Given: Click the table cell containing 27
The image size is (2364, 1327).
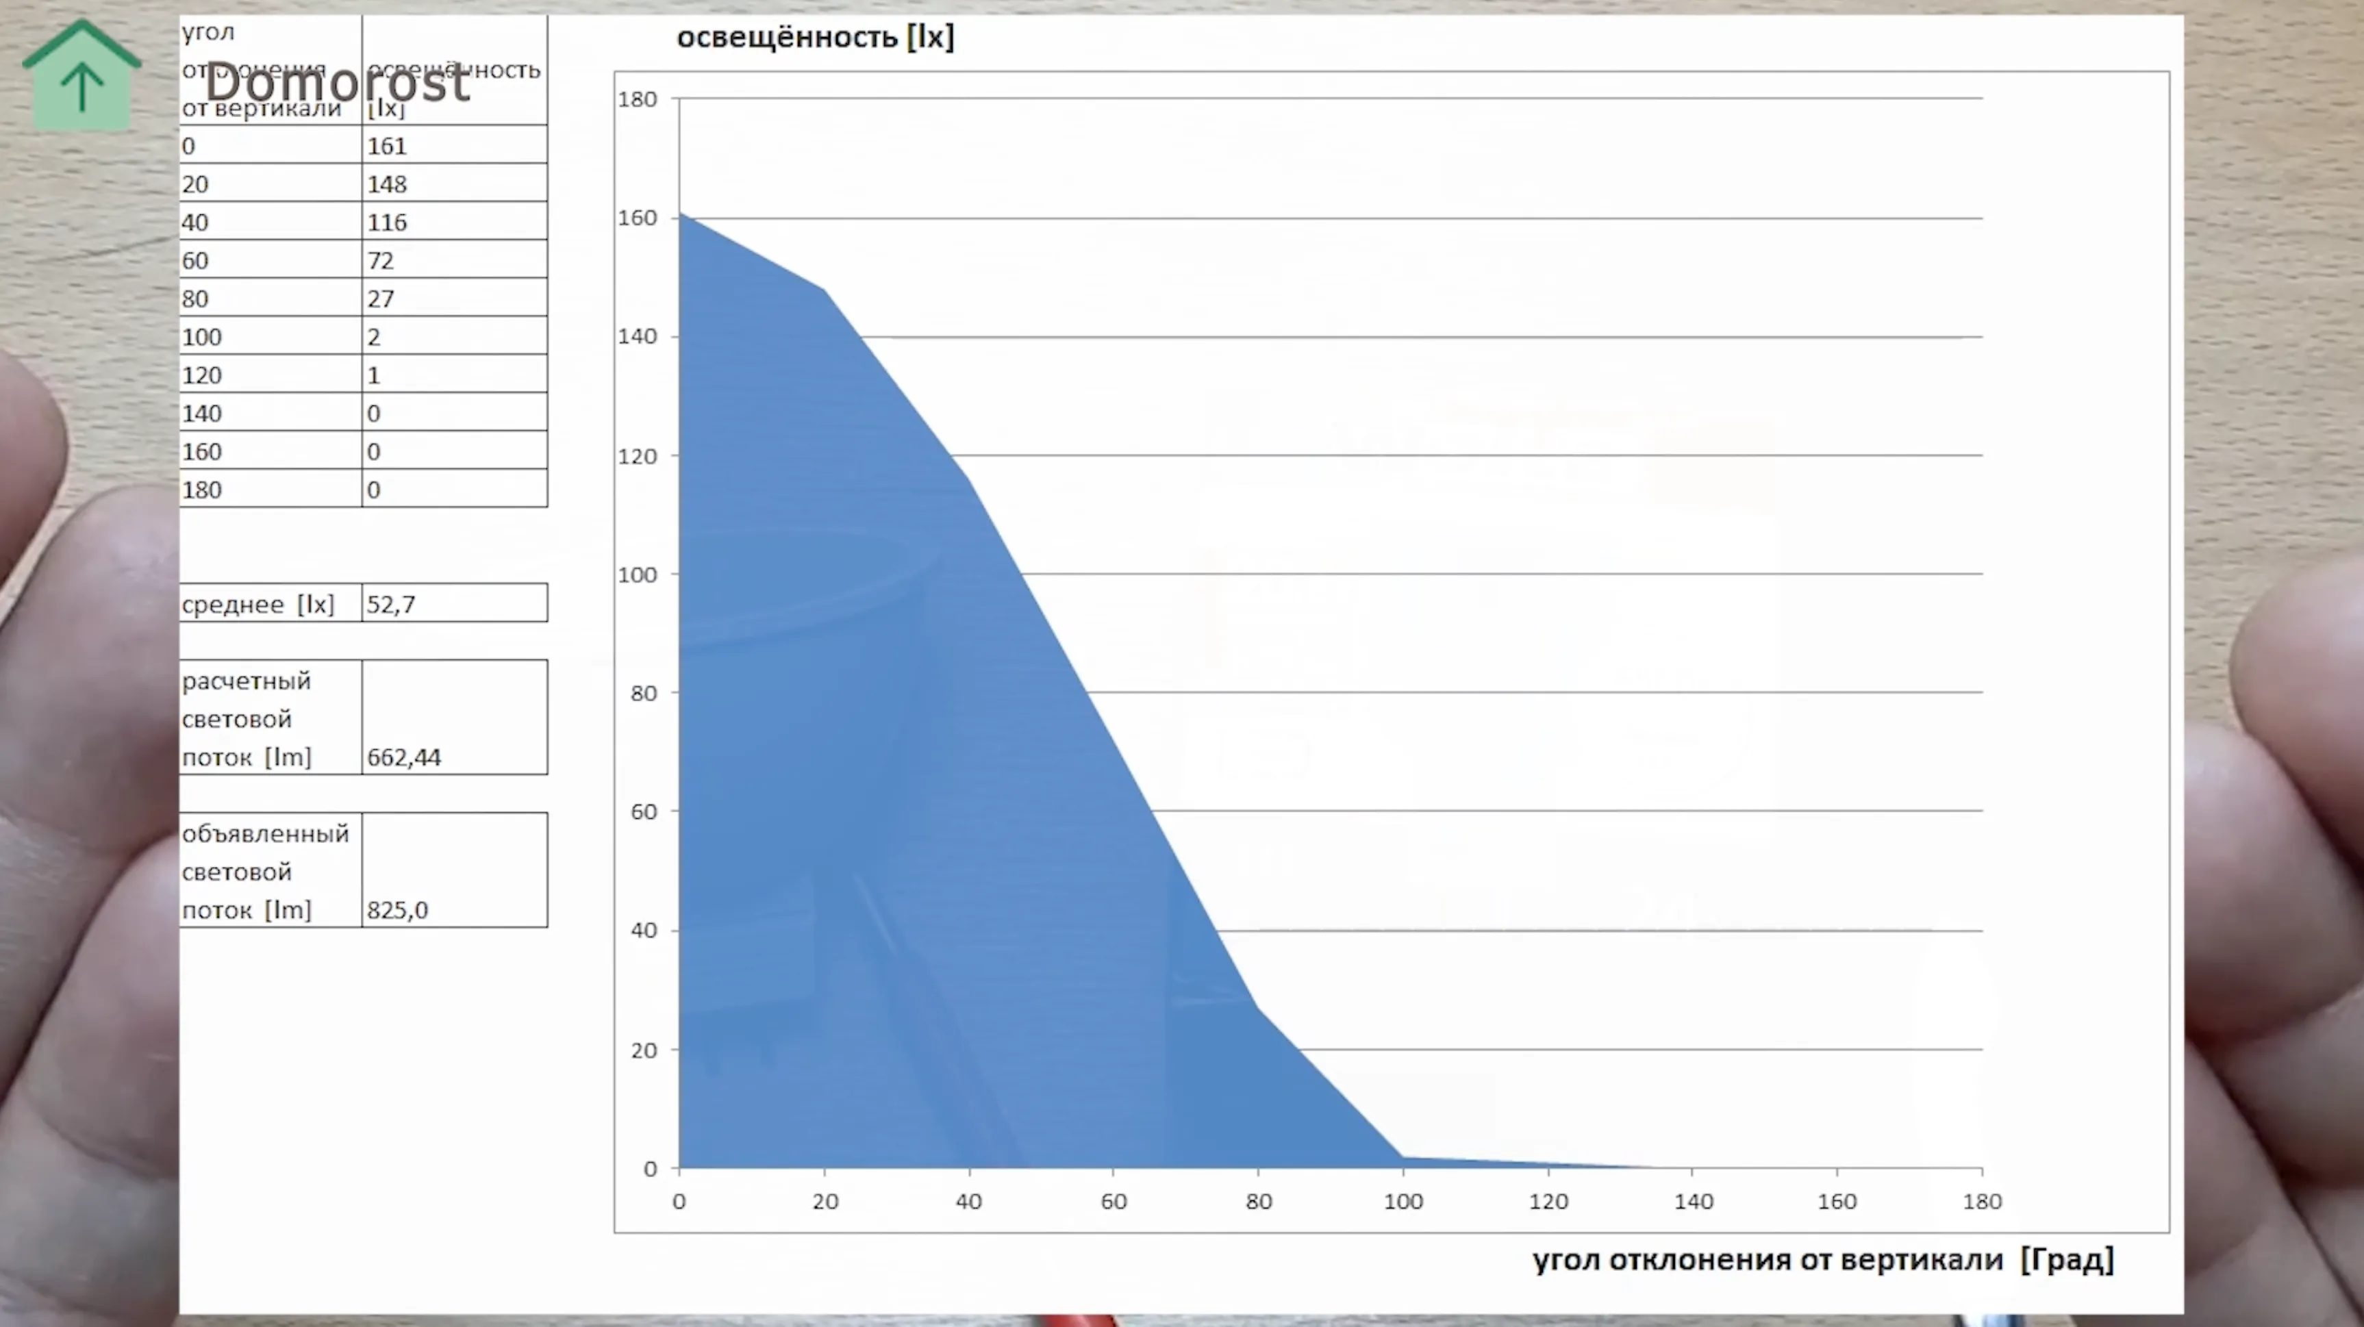Looking at the screenshot, I should tap(453, 299).
